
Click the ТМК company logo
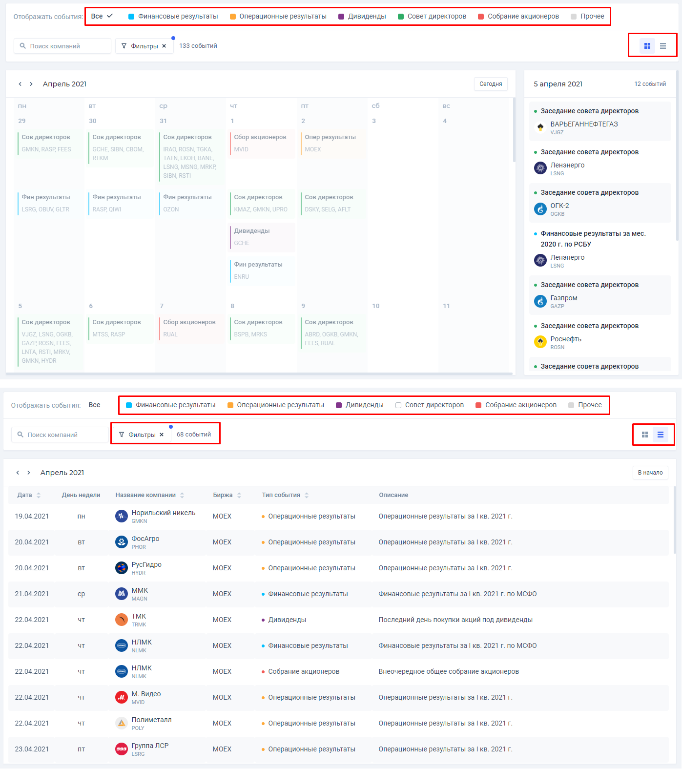(122, 620)
